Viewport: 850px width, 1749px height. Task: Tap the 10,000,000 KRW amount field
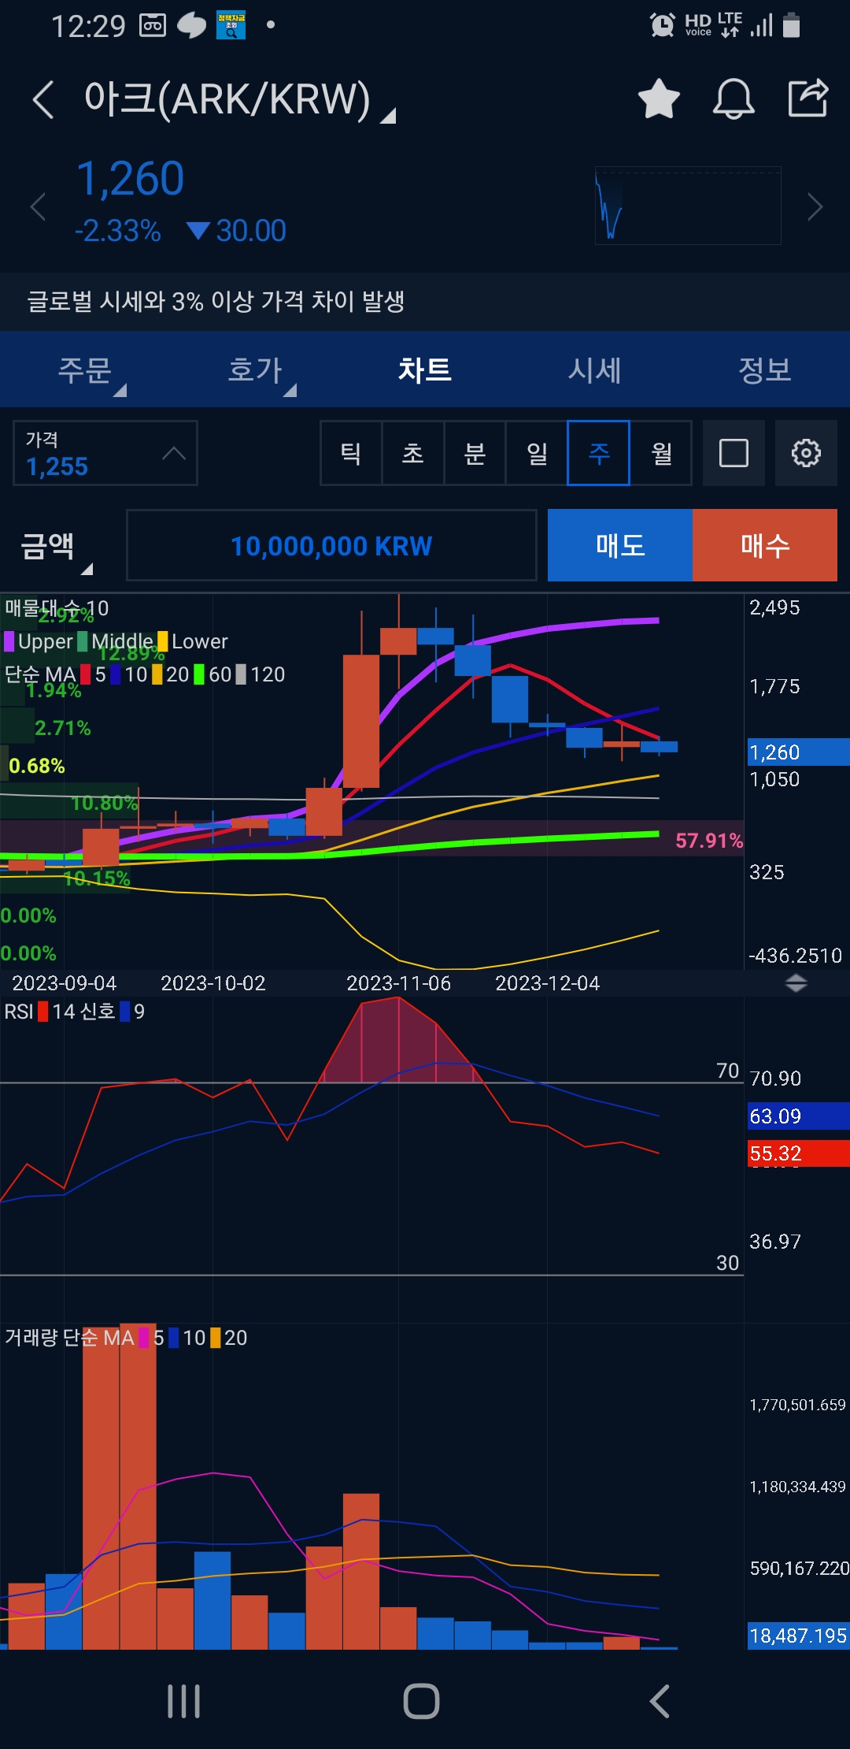pyautogui.click(x=331, y=546)
